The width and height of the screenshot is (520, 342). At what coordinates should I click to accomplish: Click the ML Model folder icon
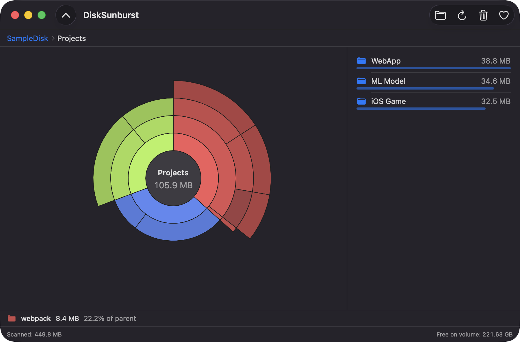(361, 81)
